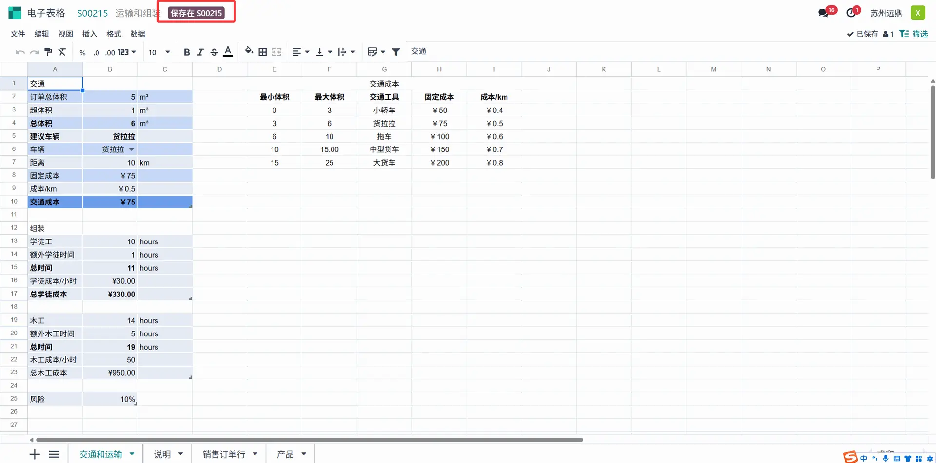This screenshot has width=936, height=463.
Task: Click the clear formatting icon
Action: click(x=62, y=52)
